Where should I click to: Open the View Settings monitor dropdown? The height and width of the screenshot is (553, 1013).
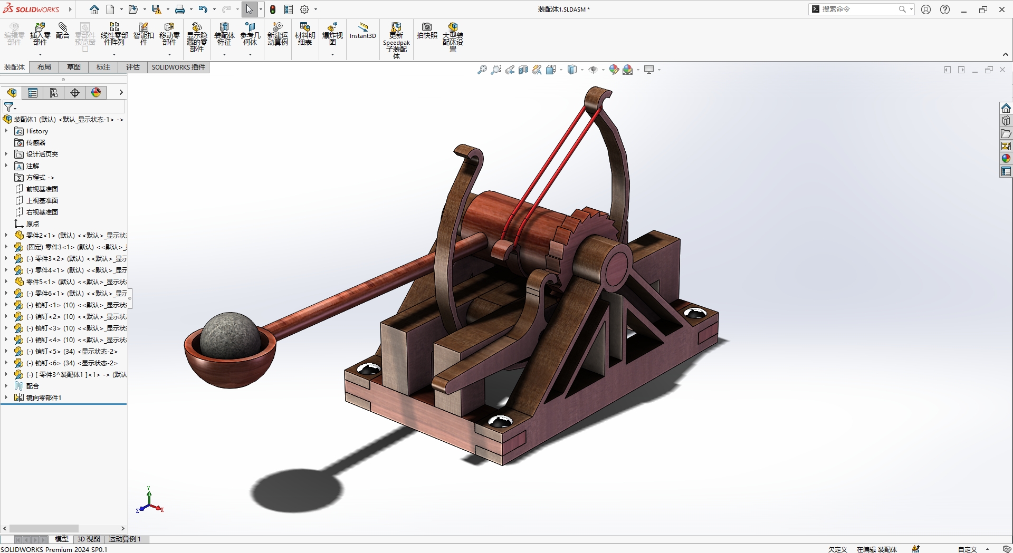coord(659,70)
